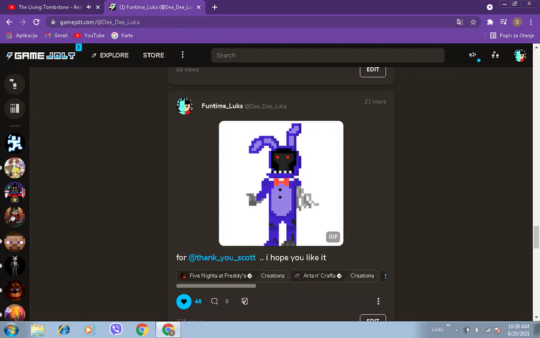Switch to the Funtime_Luka Game Jolt tab
The width and height of the screenshot is (540, 338).
[155, 7]
